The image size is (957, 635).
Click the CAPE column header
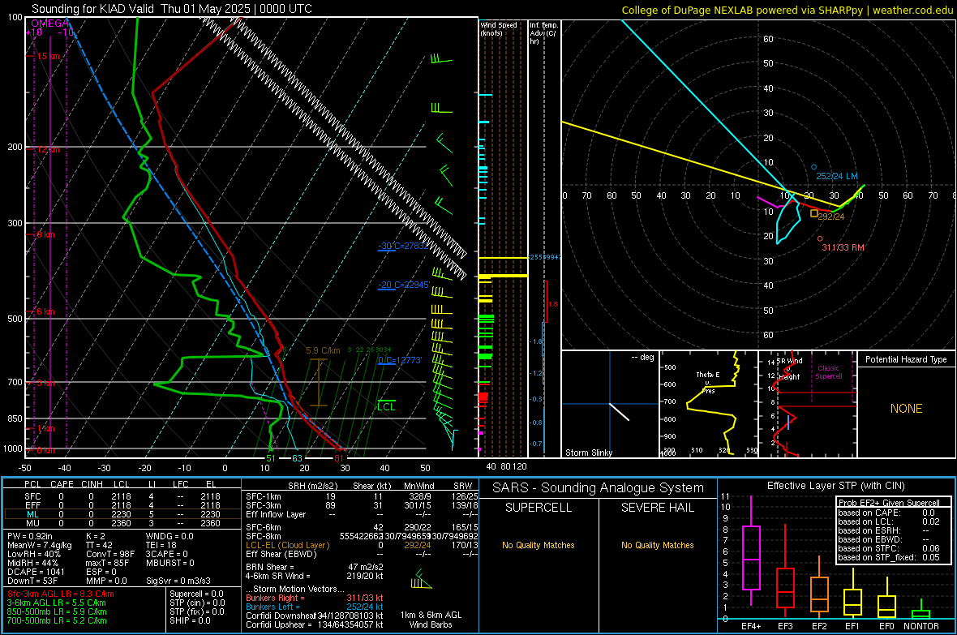coord(62,484)
